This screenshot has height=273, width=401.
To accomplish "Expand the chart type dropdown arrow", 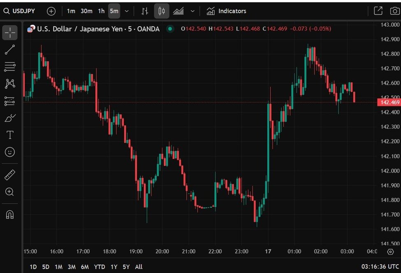I will tap(192, 11).
